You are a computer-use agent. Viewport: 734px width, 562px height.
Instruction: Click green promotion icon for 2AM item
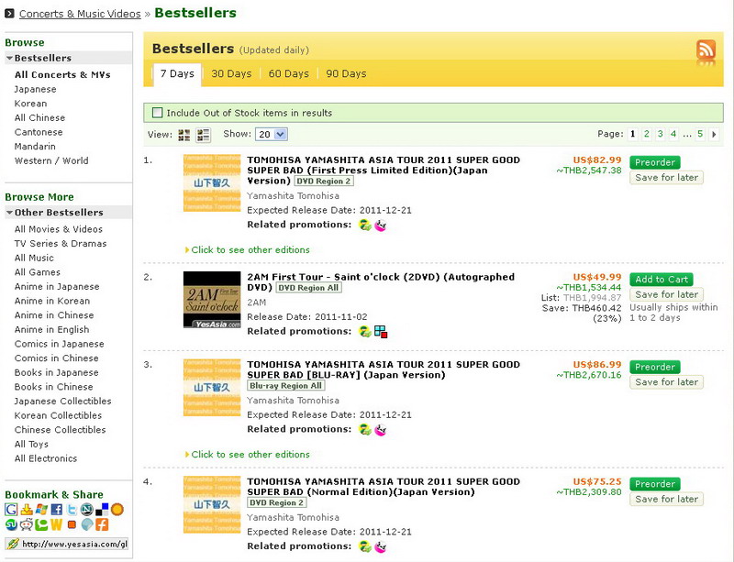[365, 331]
